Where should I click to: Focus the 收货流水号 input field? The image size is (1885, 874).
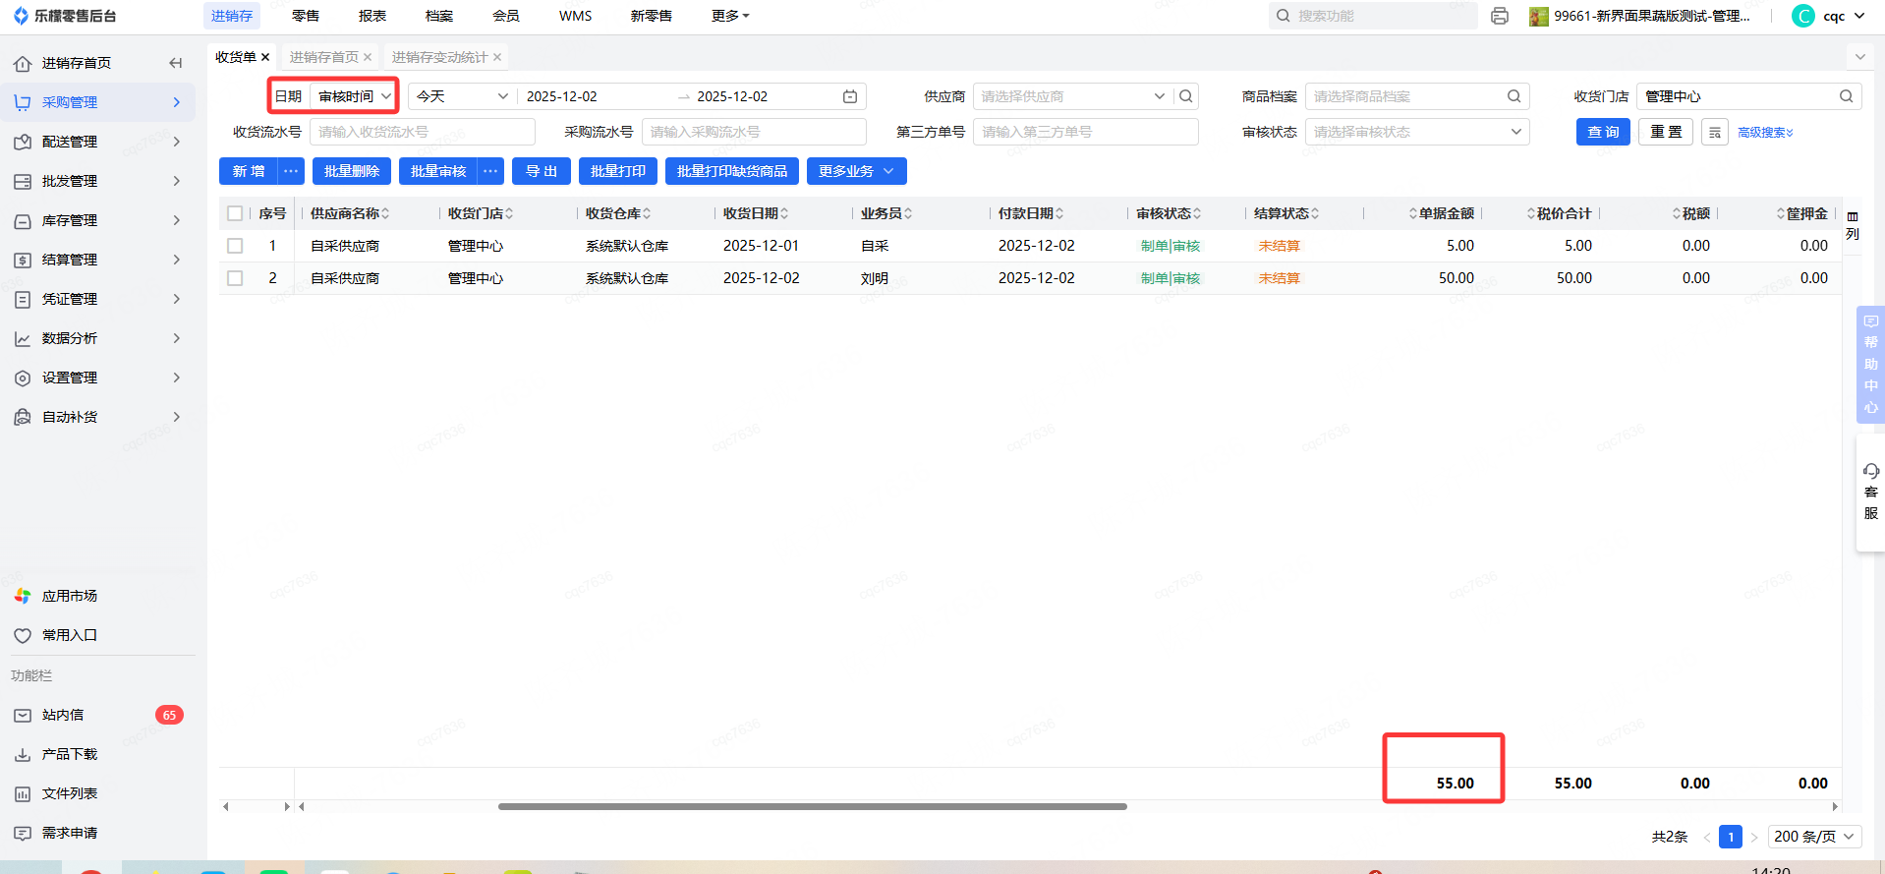[423, 132]
